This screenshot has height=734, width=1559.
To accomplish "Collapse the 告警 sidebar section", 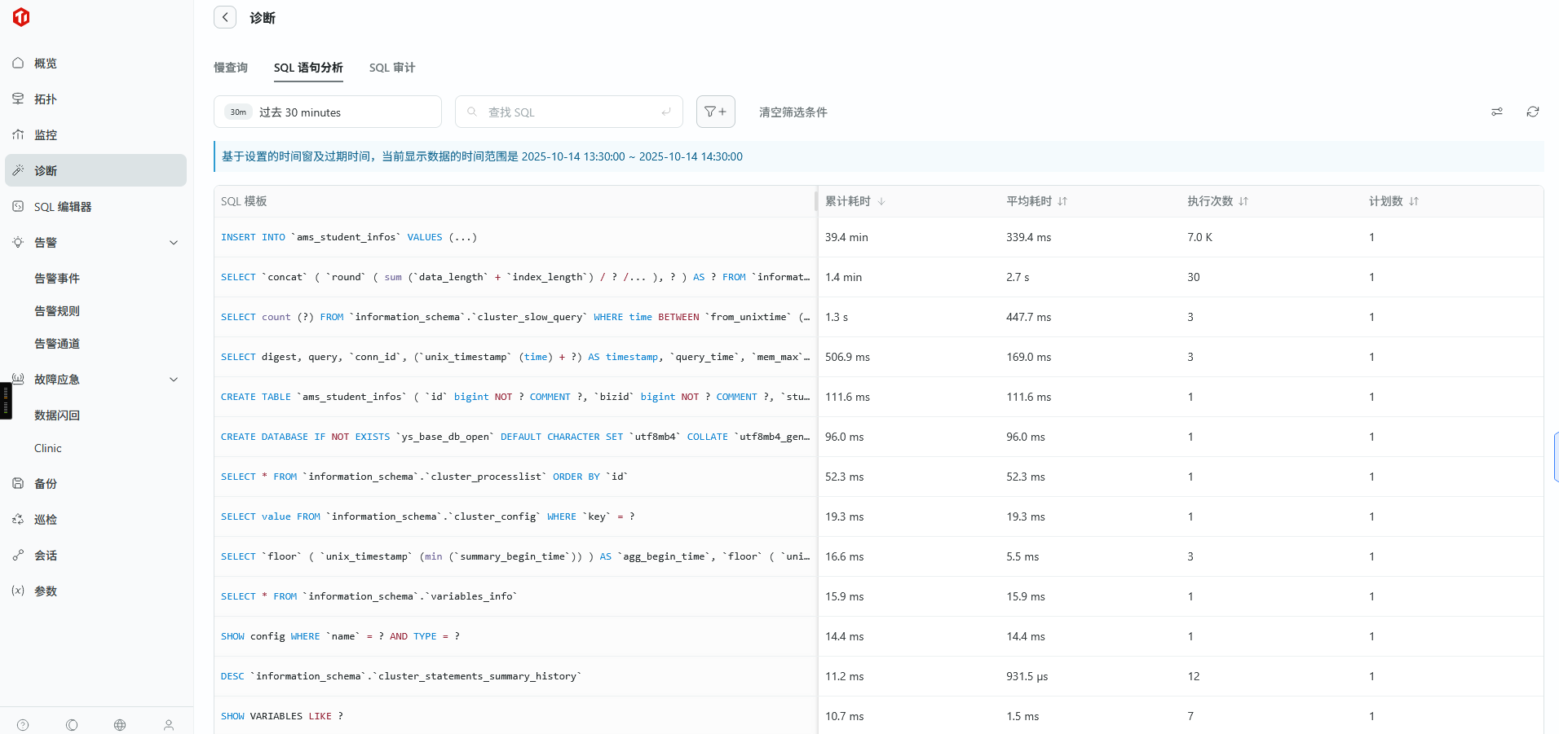I will click(173, 243).
